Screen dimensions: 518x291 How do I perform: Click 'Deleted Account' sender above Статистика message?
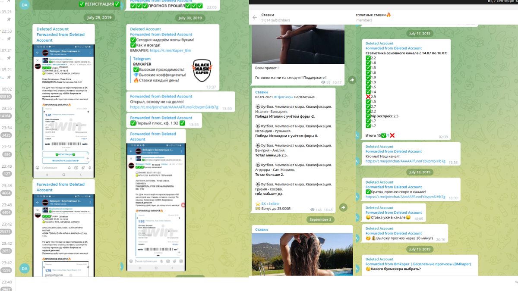tap(379, 44)
